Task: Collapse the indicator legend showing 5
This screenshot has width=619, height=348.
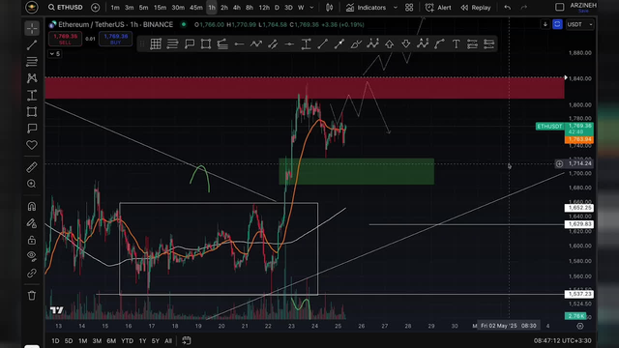Action: click(x=55, y=54)
